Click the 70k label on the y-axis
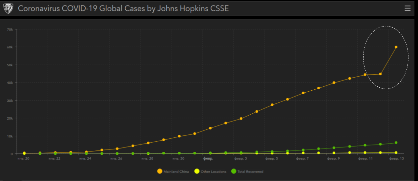Screen dimensions: 418x181 click(x=10, y=30)
